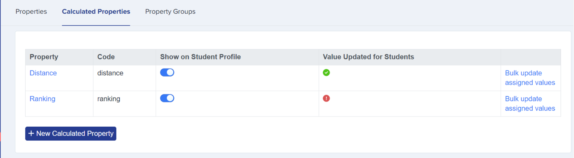
Task: Create a New Calculated Property
Action: coord(71,134)
